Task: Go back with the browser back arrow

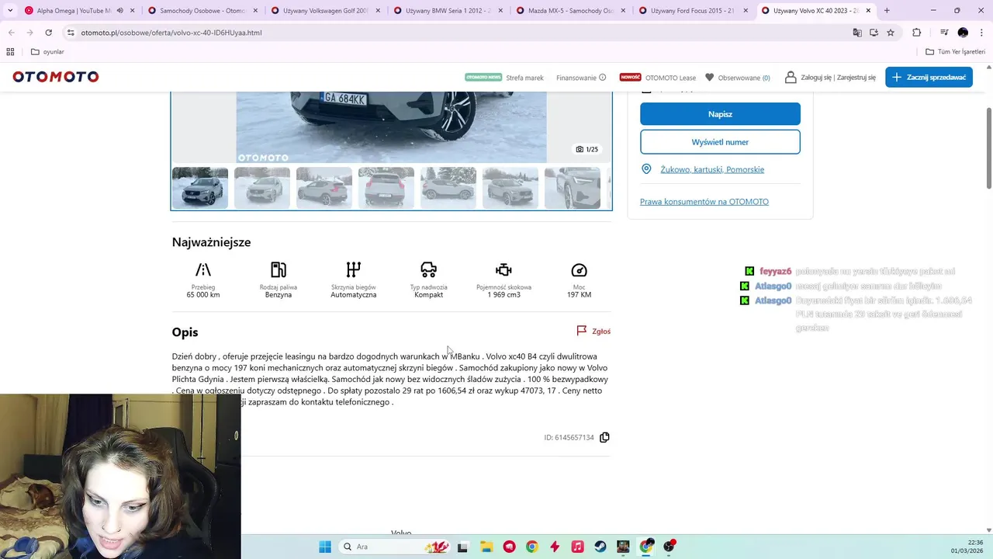Action: click(x=12, y=33)
